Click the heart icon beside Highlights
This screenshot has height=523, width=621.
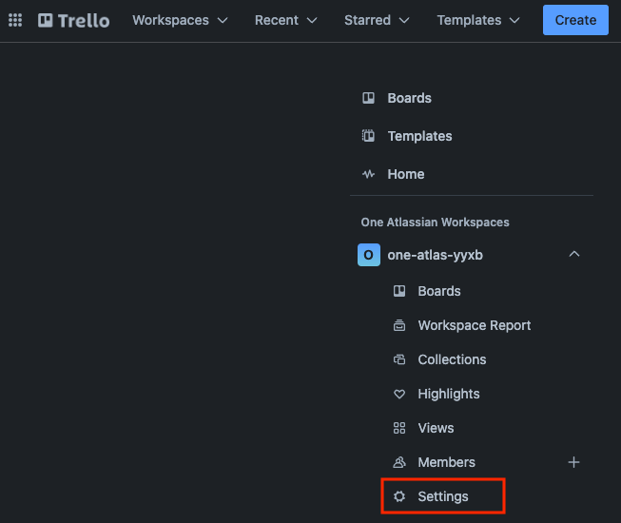[x=399, y=394]
